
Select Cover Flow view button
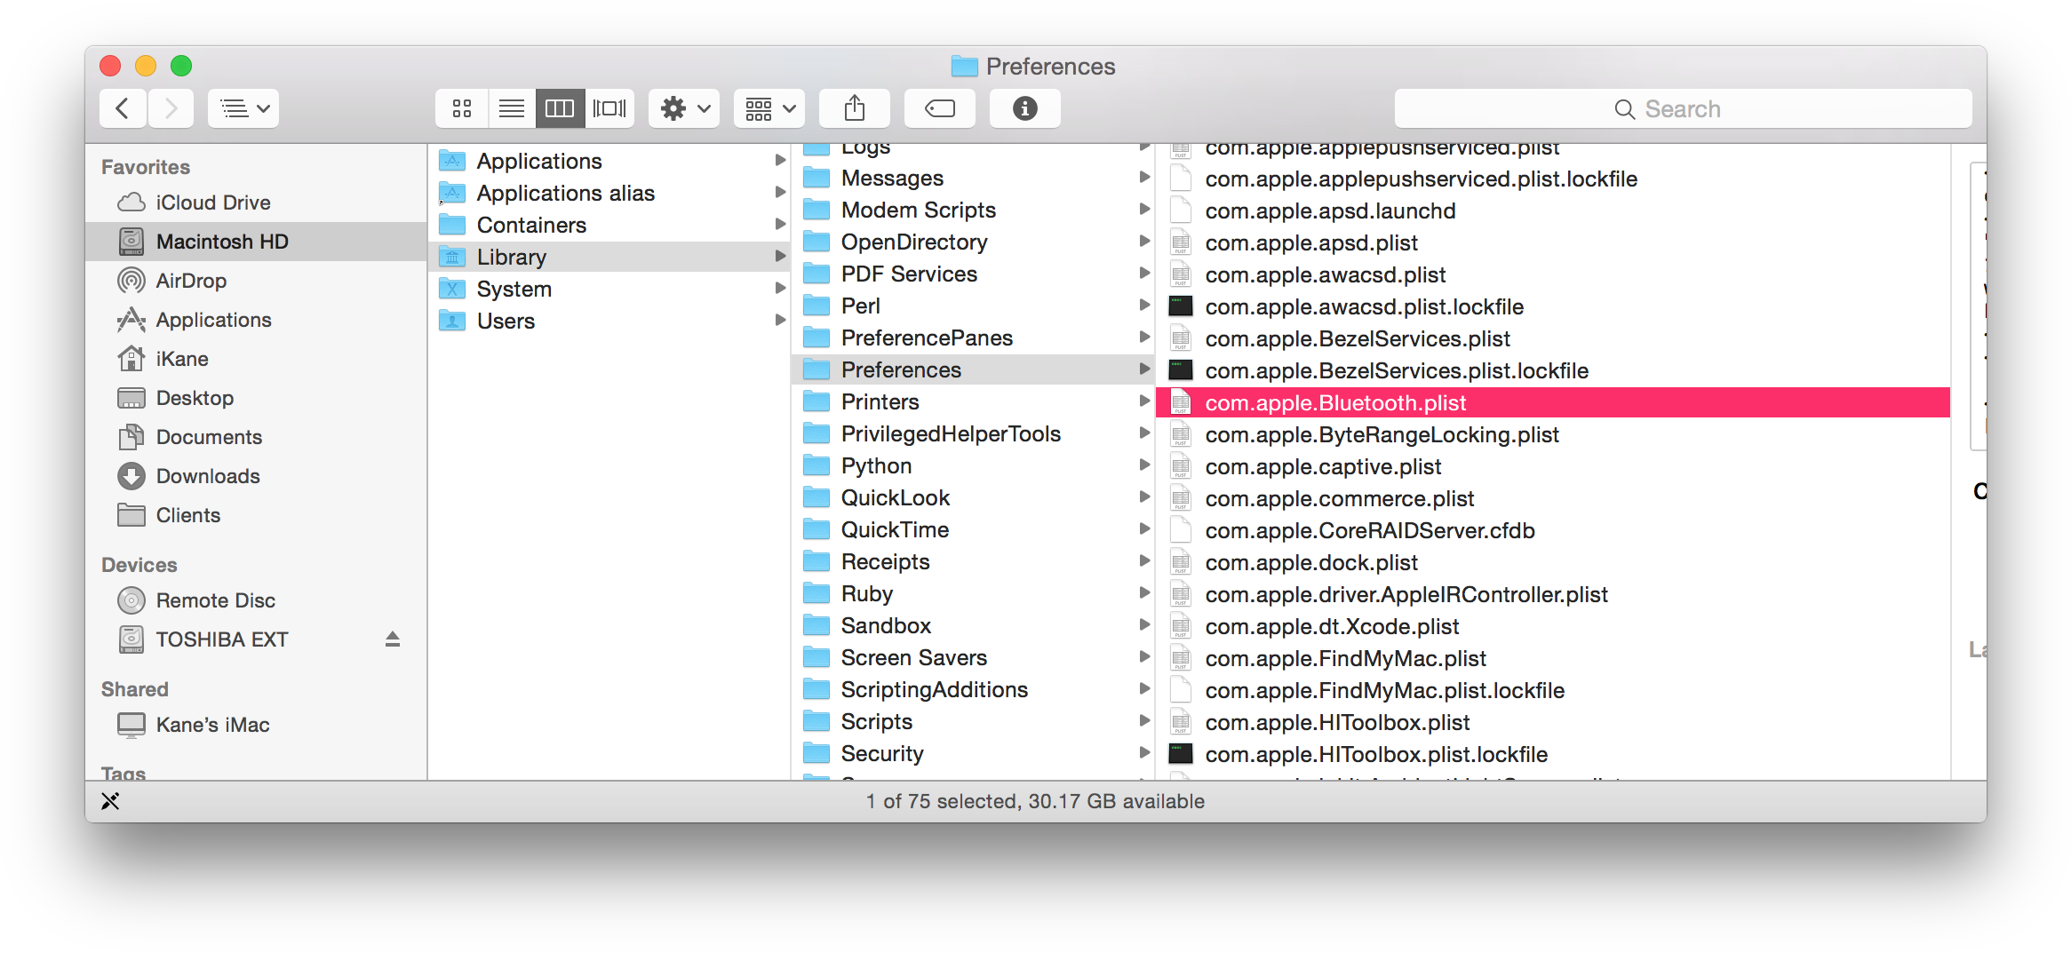point(609,108)
